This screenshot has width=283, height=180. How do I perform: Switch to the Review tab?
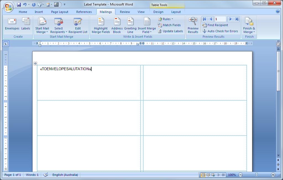tap(125, 12)
